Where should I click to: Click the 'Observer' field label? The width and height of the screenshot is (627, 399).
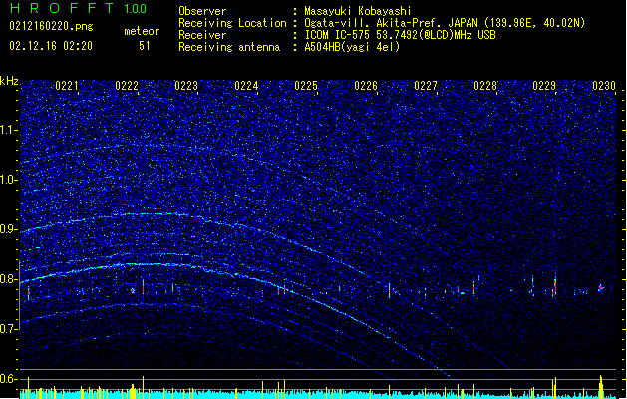tap(202, 11)
